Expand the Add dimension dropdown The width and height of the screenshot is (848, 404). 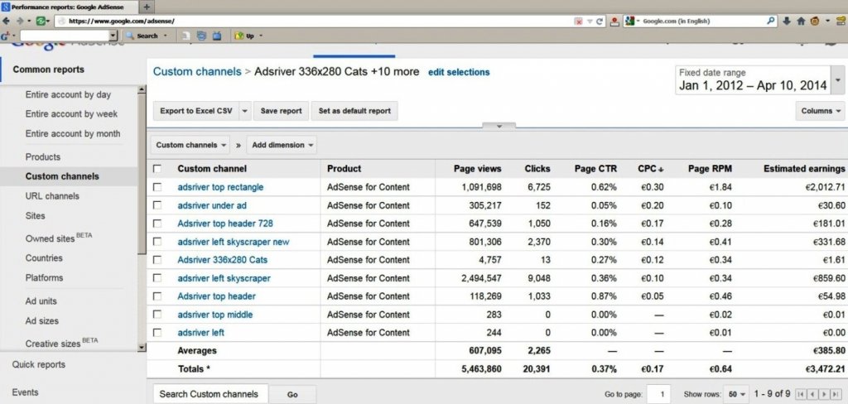283,145
